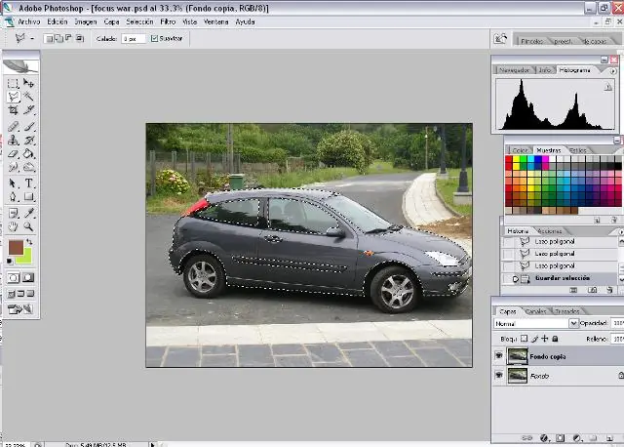624x447 pixels.
Task: Switch to Standard edit mode
Action: coord(13,278)
